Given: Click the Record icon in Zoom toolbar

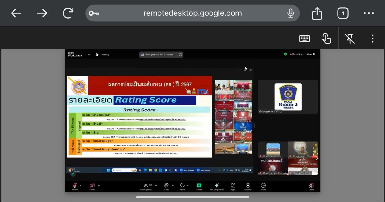Looking at the screenshot, I should pos(248,186).
